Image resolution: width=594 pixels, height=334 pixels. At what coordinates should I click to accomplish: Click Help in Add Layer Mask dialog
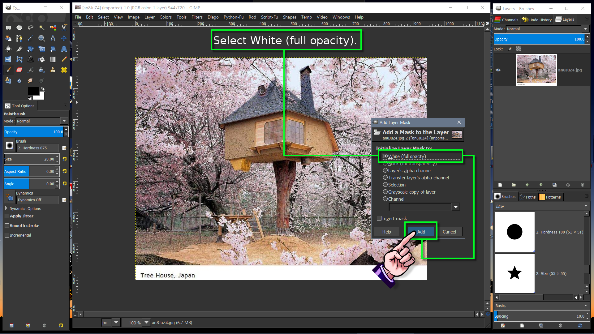pos(386,232)
